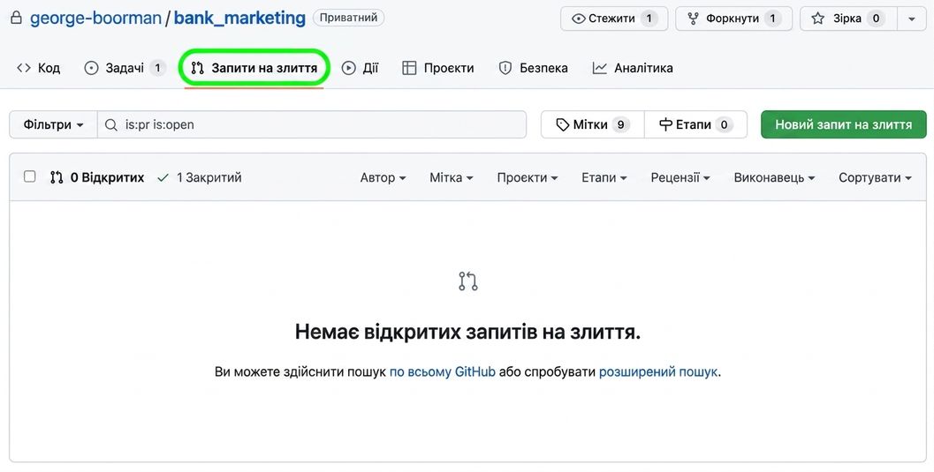Click the Приватний visibility label
The image size is (934, 472).
click(x=348, y=18)
